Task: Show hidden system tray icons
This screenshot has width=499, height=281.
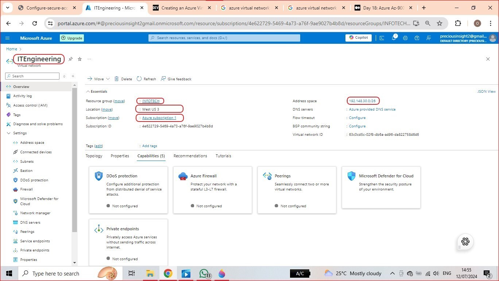Action: tap(392, 273)
